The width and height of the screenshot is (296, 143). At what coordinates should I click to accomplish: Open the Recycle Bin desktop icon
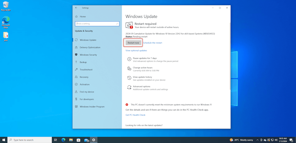6,6
